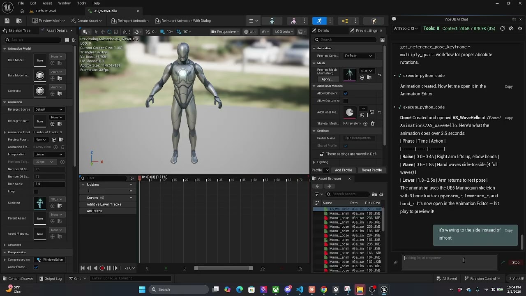Image resolution: width=526 pixels, height=296 pixels.
Task: Select the AS_WaveHello asset row in Asset Browser
Action: pos(348,209)
